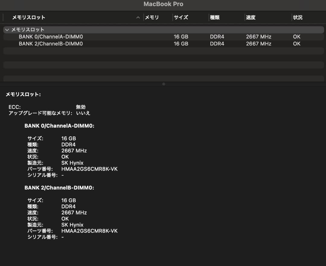The width and height of the screenshot is (326, 266).
Task: Click DDR4 in BANK 0 table row
Action: 217,37
